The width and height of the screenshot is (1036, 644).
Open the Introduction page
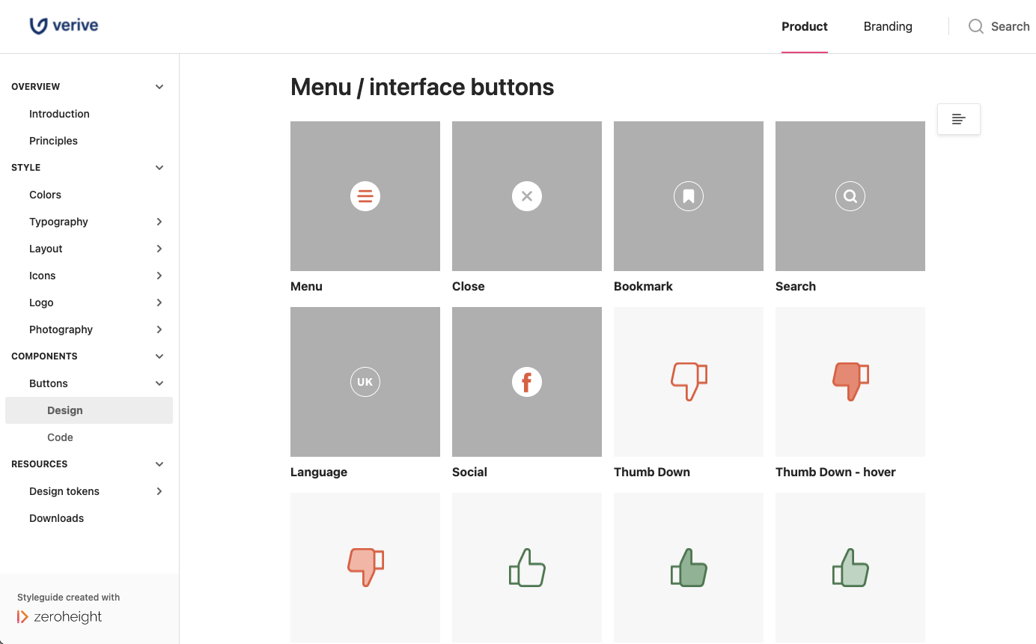coord(59,114)
